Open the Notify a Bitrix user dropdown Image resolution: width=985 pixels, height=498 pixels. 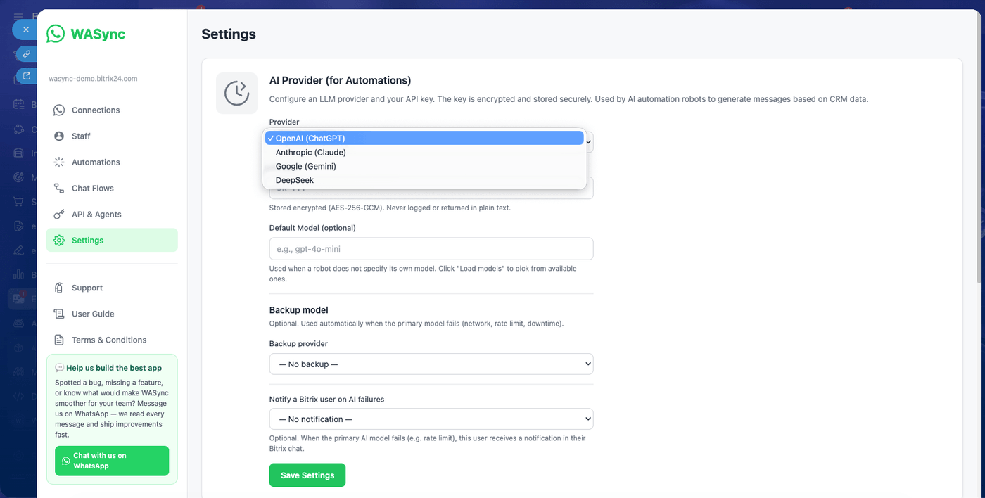click(431, 419)
